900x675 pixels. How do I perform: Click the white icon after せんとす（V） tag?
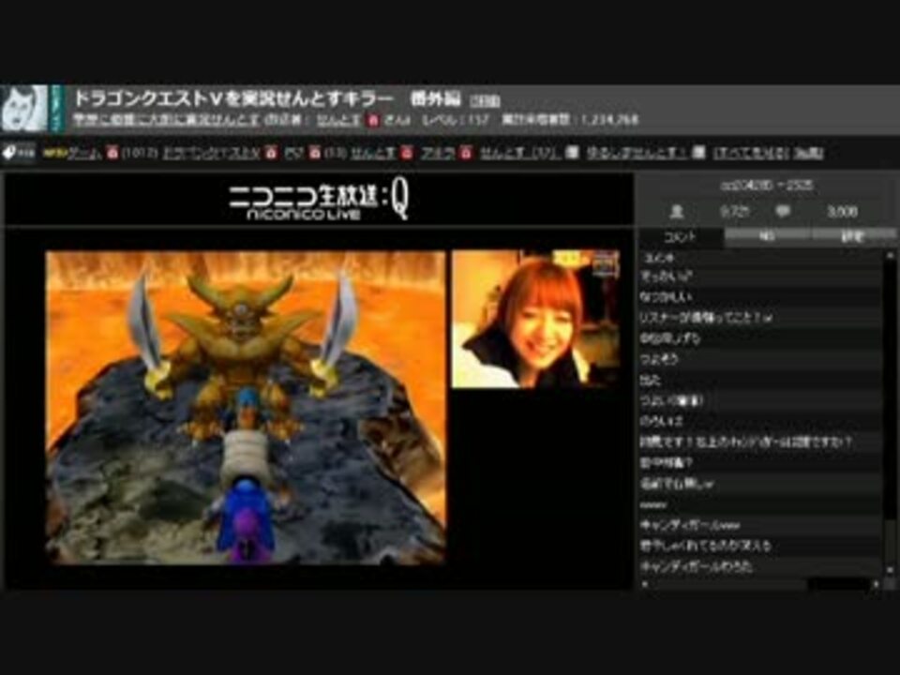pyautogui.click(x=571, y=153)
